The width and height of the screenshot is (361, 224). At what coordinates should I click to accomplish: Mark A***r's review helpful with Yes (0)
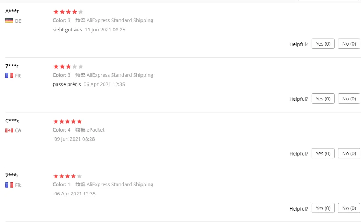coord(323,44)
